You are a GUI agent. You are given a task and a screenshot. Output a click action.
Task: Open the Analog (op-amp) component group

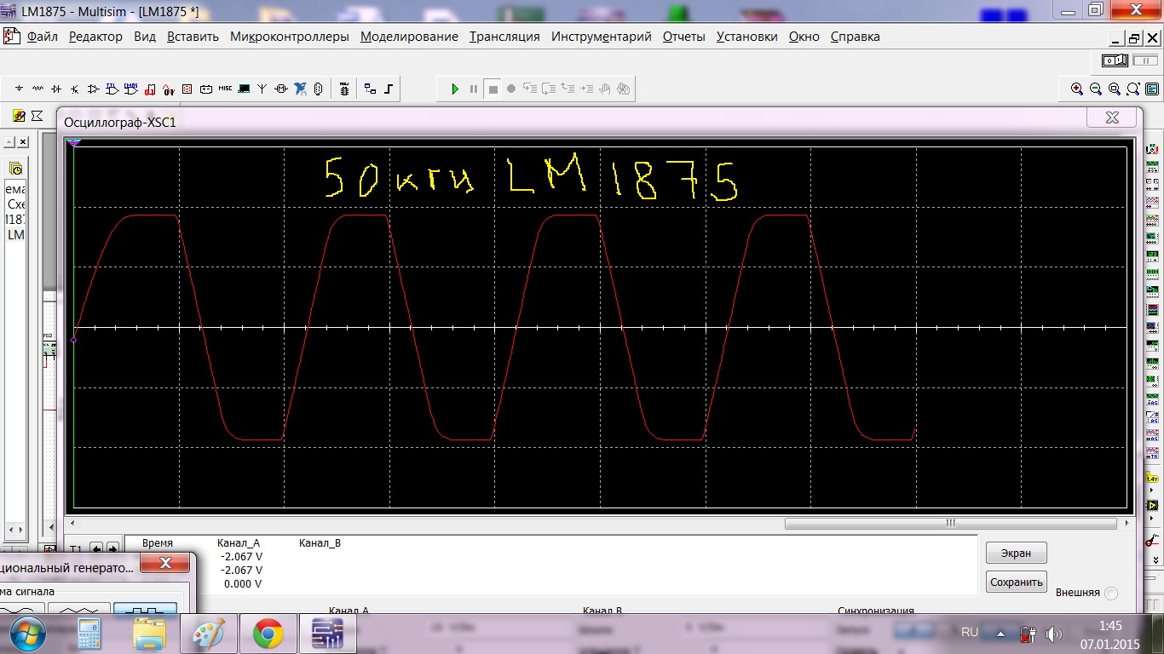click(x=94, y=89)
